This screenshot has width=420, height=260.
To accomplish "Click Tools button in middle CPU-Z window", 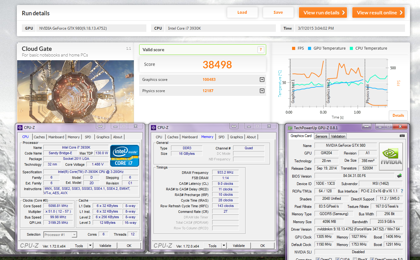I will pyautogui.click(x=212, y=246).
